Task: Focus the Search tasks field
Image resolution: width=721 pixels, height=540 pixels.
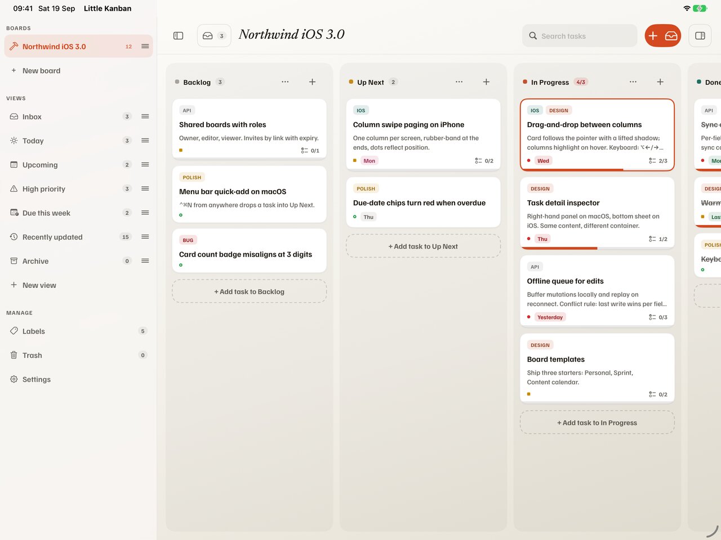Action: tap(580, 35)
